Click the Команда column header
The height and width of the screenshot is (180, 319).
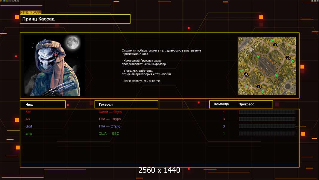[221, 104]
